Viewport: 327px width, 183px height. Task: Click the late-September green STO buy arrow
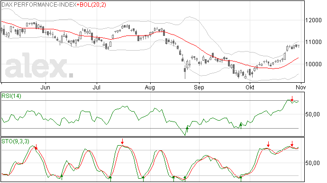click(x=241, y=178)
